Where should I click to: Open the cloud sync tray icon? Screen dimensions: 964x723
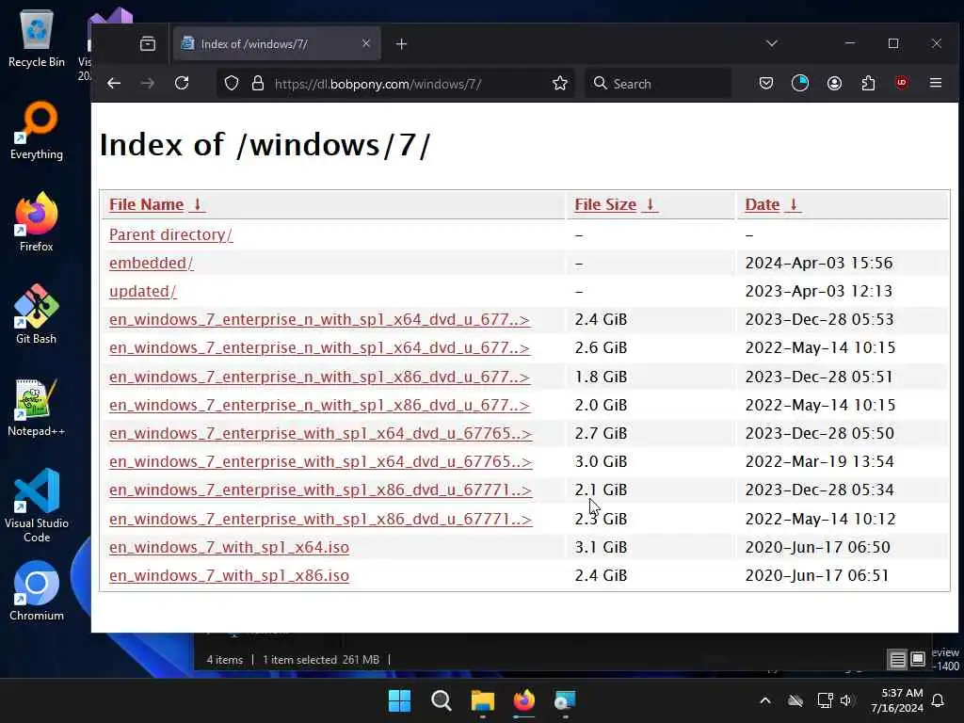point(795,700)
